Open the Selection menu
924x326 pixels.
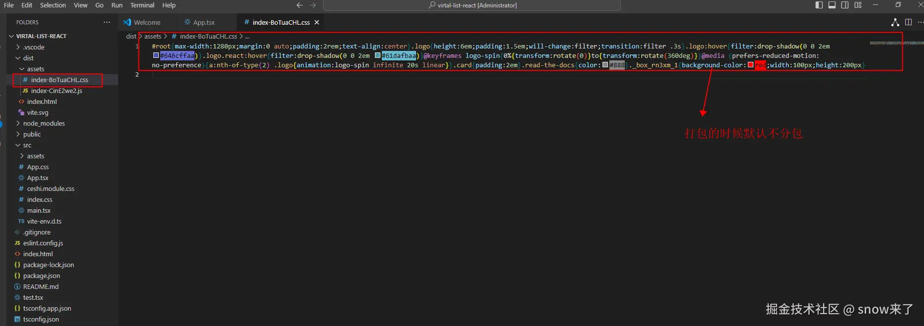coord(53,5)
